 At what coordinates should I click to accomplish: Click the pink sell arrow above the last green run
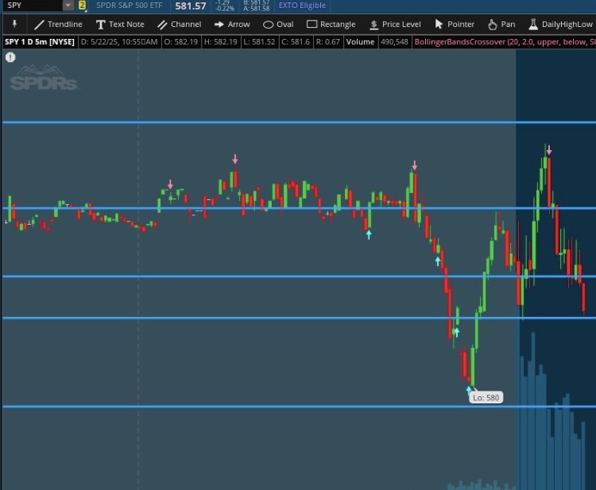pos(549,150)
